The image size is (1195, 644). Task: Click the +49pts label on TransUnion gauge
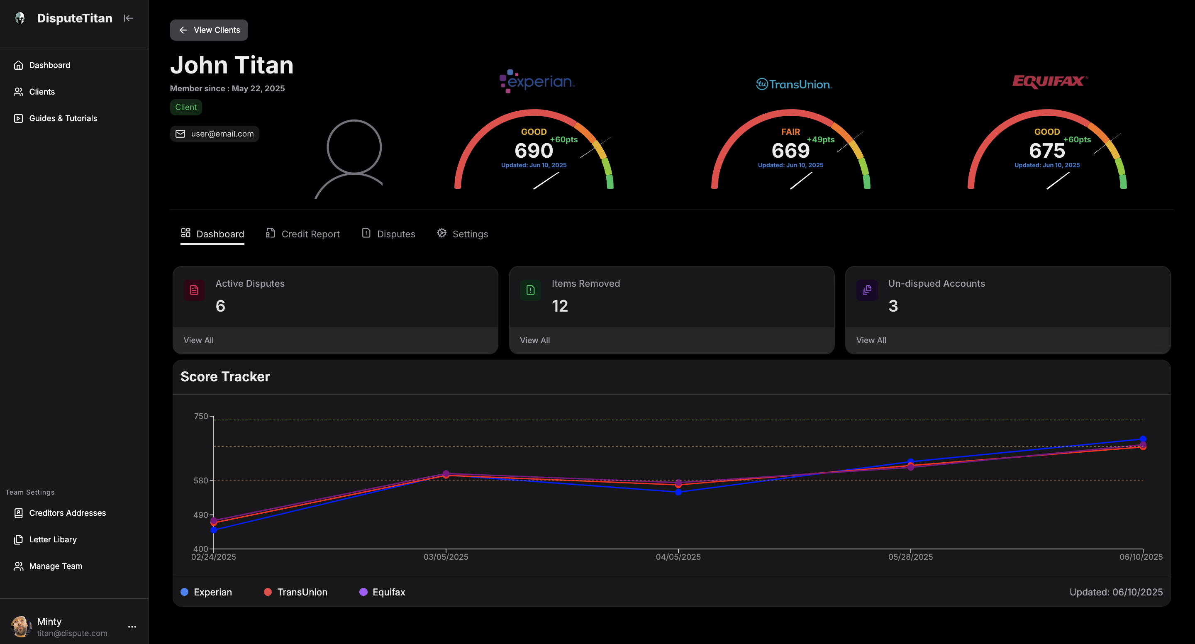click(821, 140)
